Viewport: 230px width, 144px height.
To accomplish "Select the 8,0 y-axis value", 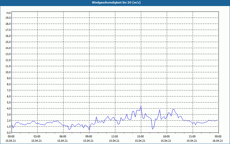I will click(9, 84).
